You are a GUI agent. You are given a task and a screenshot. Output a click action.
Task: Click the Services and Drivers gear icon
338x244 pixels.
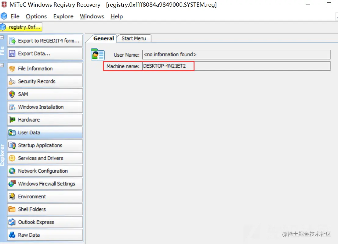pos(12,158)
